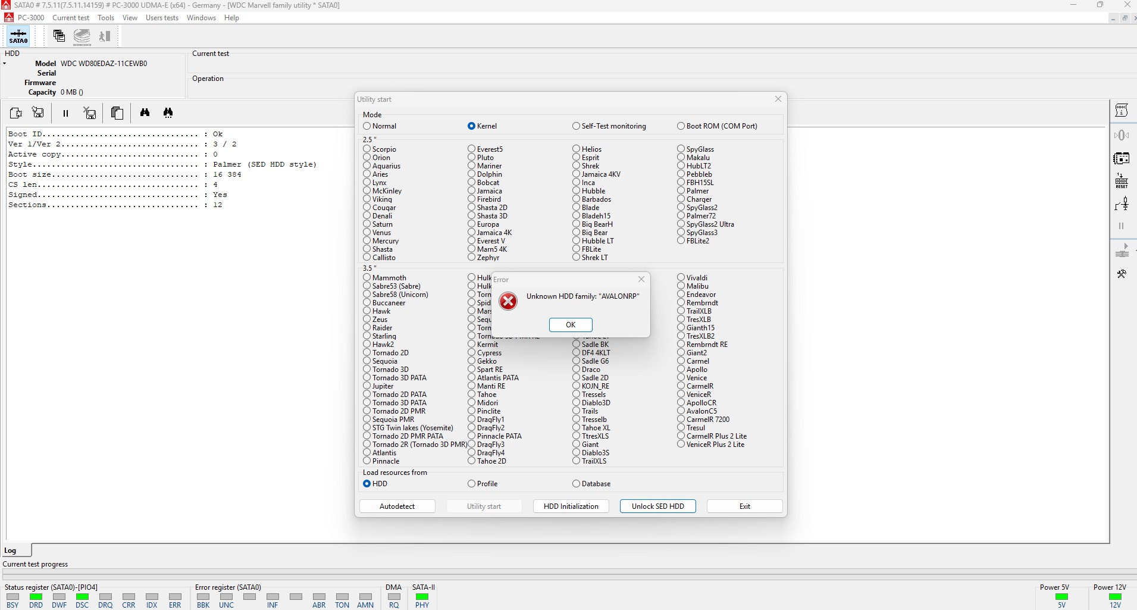This screenshot has height=610, width=1137.
Task: Click OK in the Error dialog
Action: (571, 325)
